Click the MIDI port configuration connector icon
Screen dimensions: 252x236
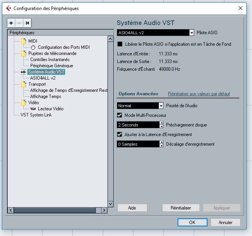[33, 47]
